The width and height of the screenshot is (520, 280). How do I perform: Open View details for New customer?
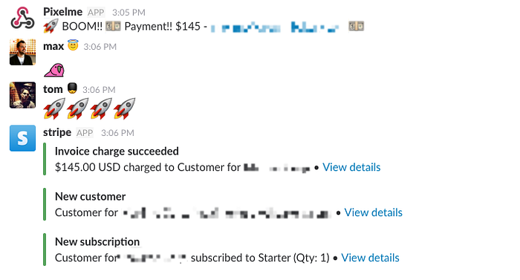[x=374, y=212]
